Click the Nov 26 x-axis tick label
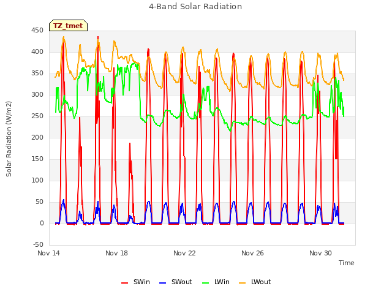The height and width of the screenshot is (294, 392). tap(252, 253)
